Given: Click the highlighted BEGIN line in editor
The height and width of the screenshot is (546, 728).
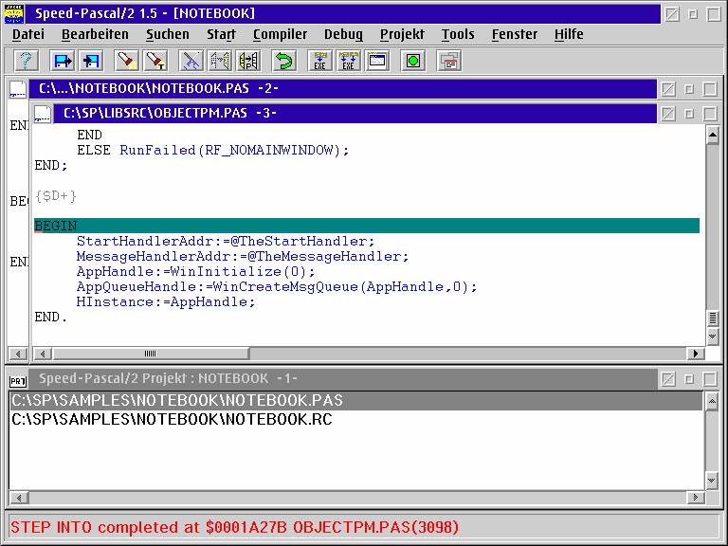Looking at the screenshot, I should pyautogui.click(x=367, y=226).
